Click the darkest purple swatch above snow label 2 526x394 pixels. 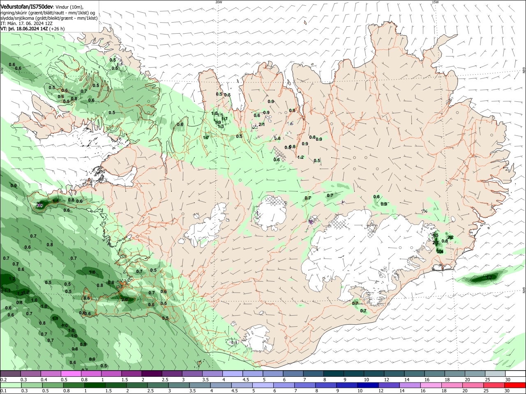(152, 374)
